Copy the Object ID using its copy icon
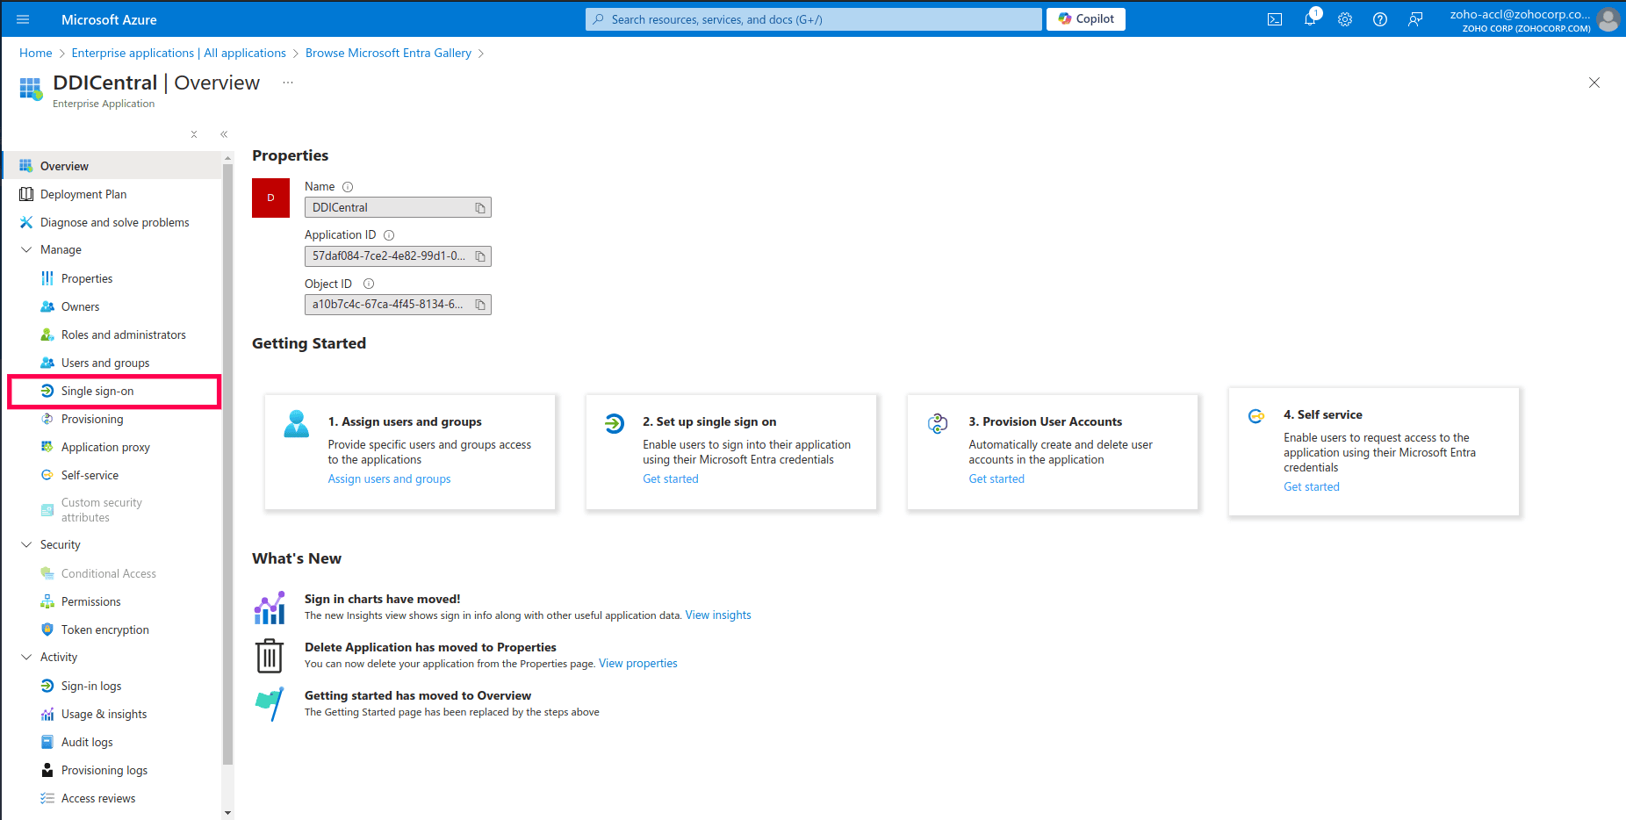This screenshot has width=1626, height=820. point(479,305)
